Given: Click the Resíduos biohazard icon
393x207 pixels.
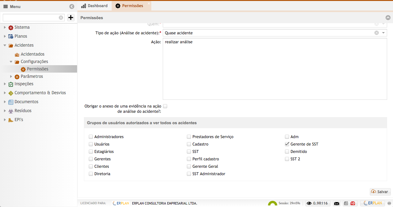Looking at the screenshot, I should (11, 111).
